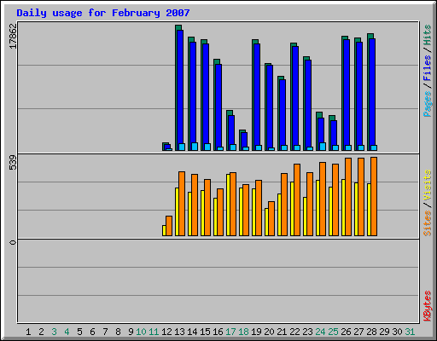Screen dimensions: 437x341
Task: Click green weekend day label 18
Action: pyautogui.click(x=243, y=332)
